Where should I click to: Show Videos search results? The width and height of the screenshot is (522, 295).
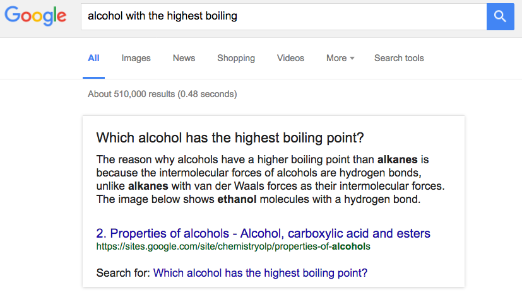pos(290,58)
